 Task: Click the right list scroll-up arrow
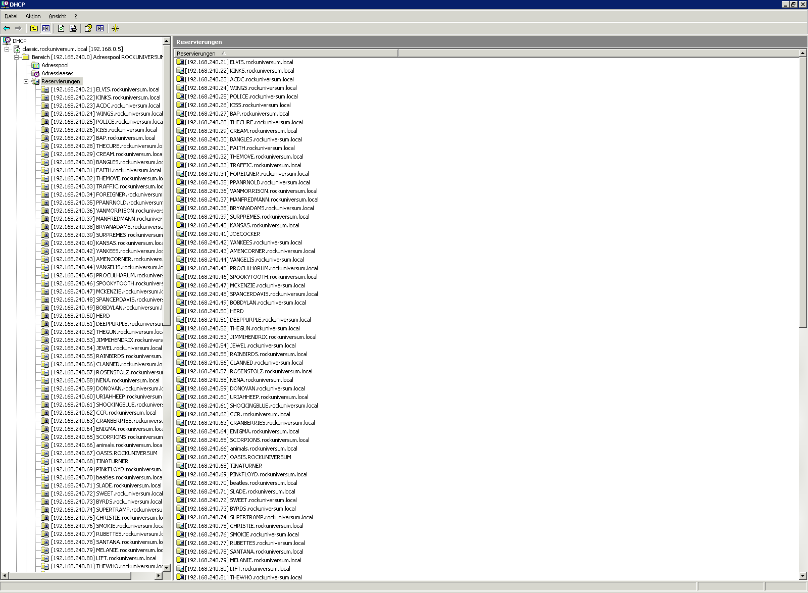[x=803, y=53]
